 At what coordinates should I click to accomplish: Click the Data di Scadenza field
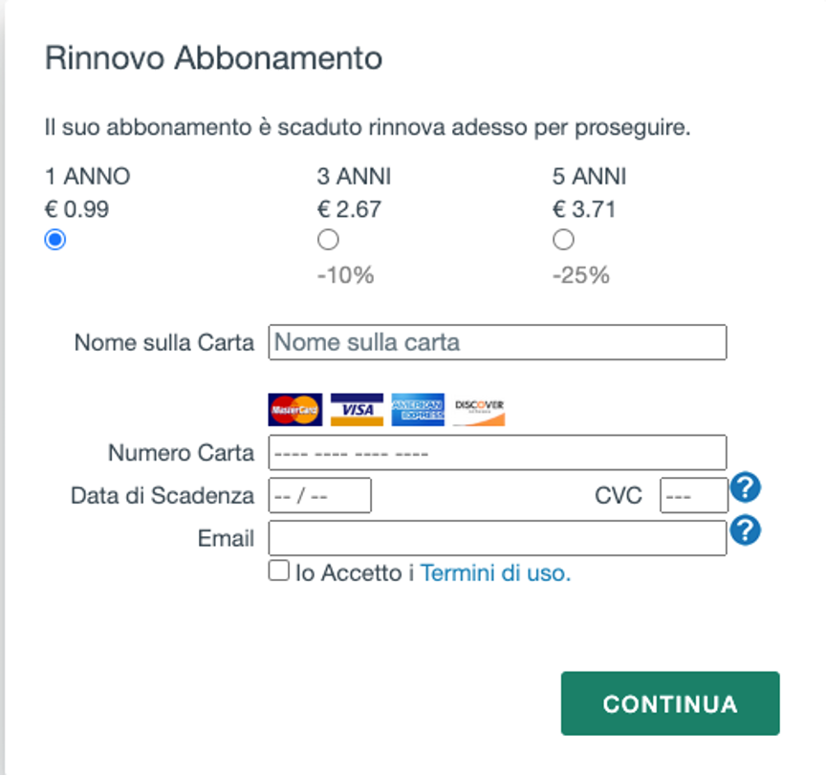click(x=320, y=496)
